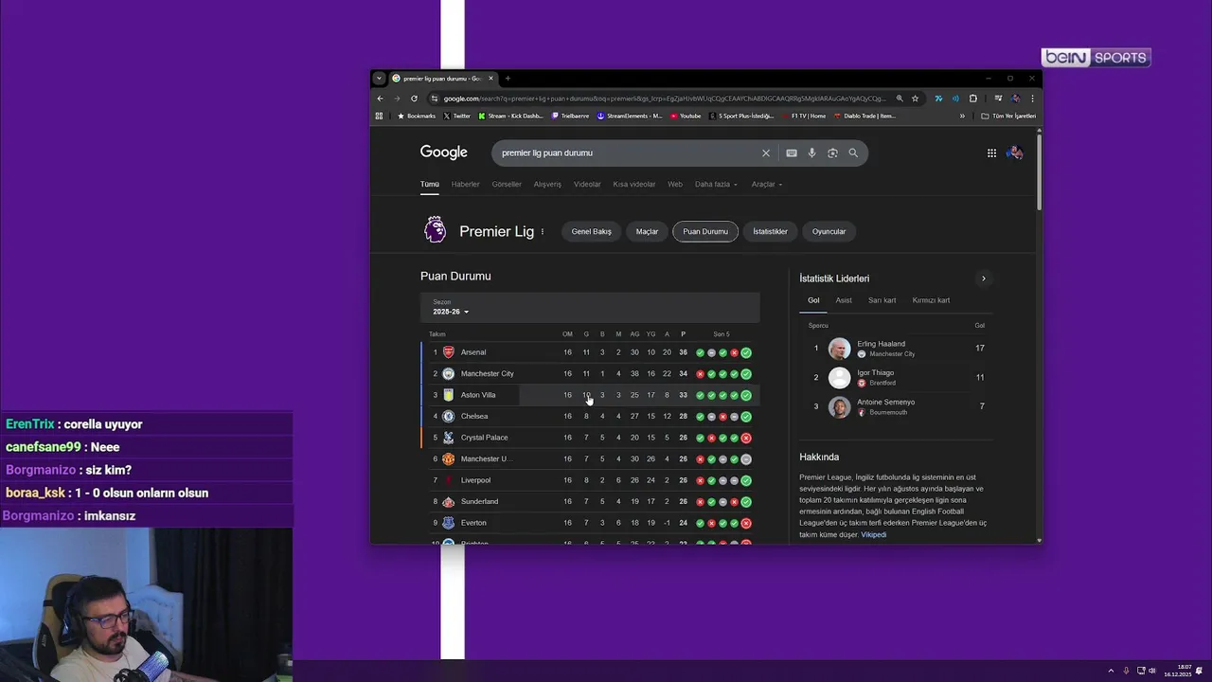Show hidden system tray icons

pos(1111,671)
